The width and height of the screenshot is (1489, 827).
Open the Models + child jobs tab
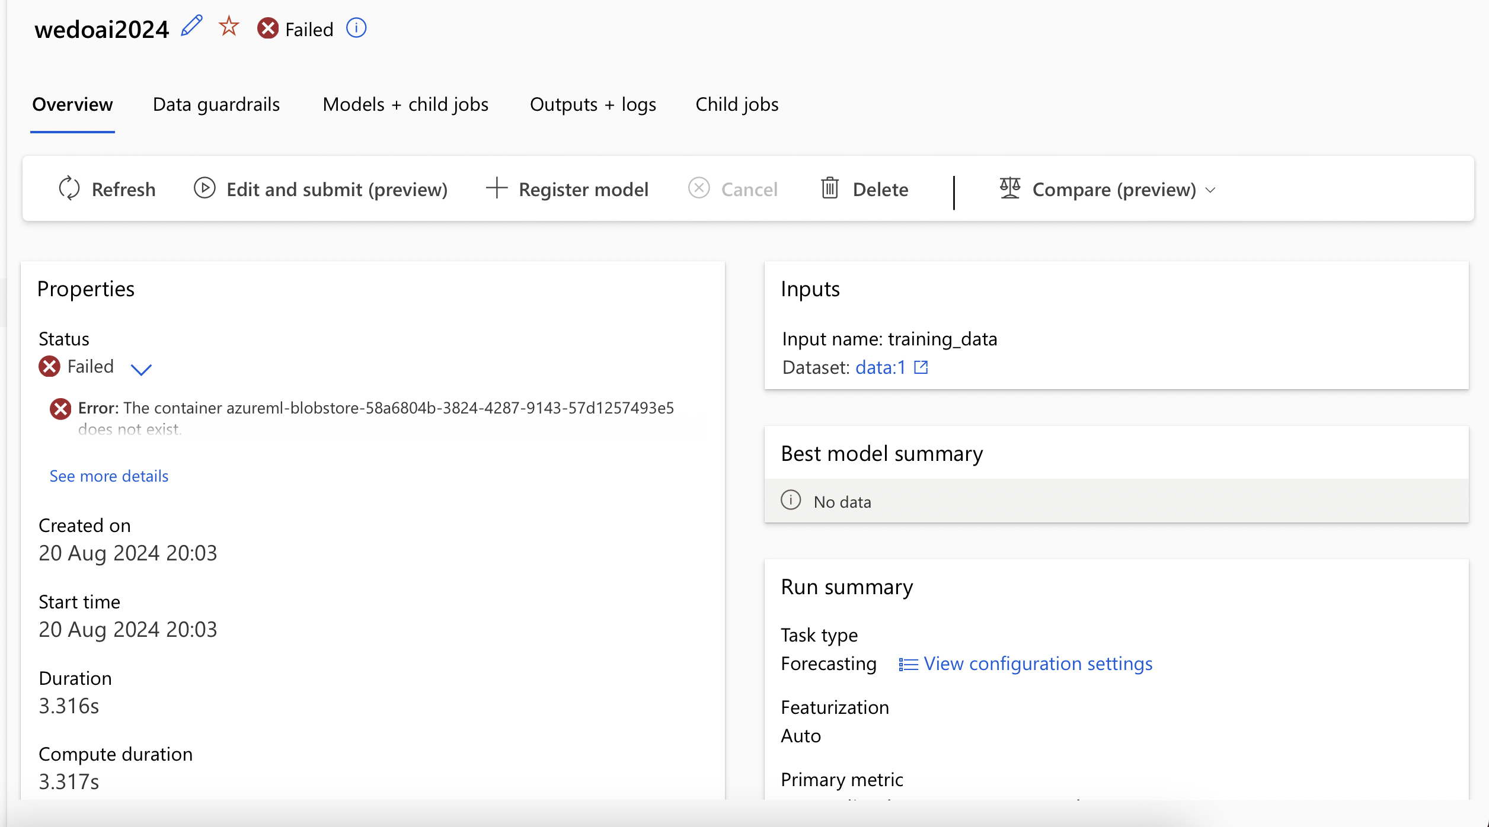click(x=405, y=104)
